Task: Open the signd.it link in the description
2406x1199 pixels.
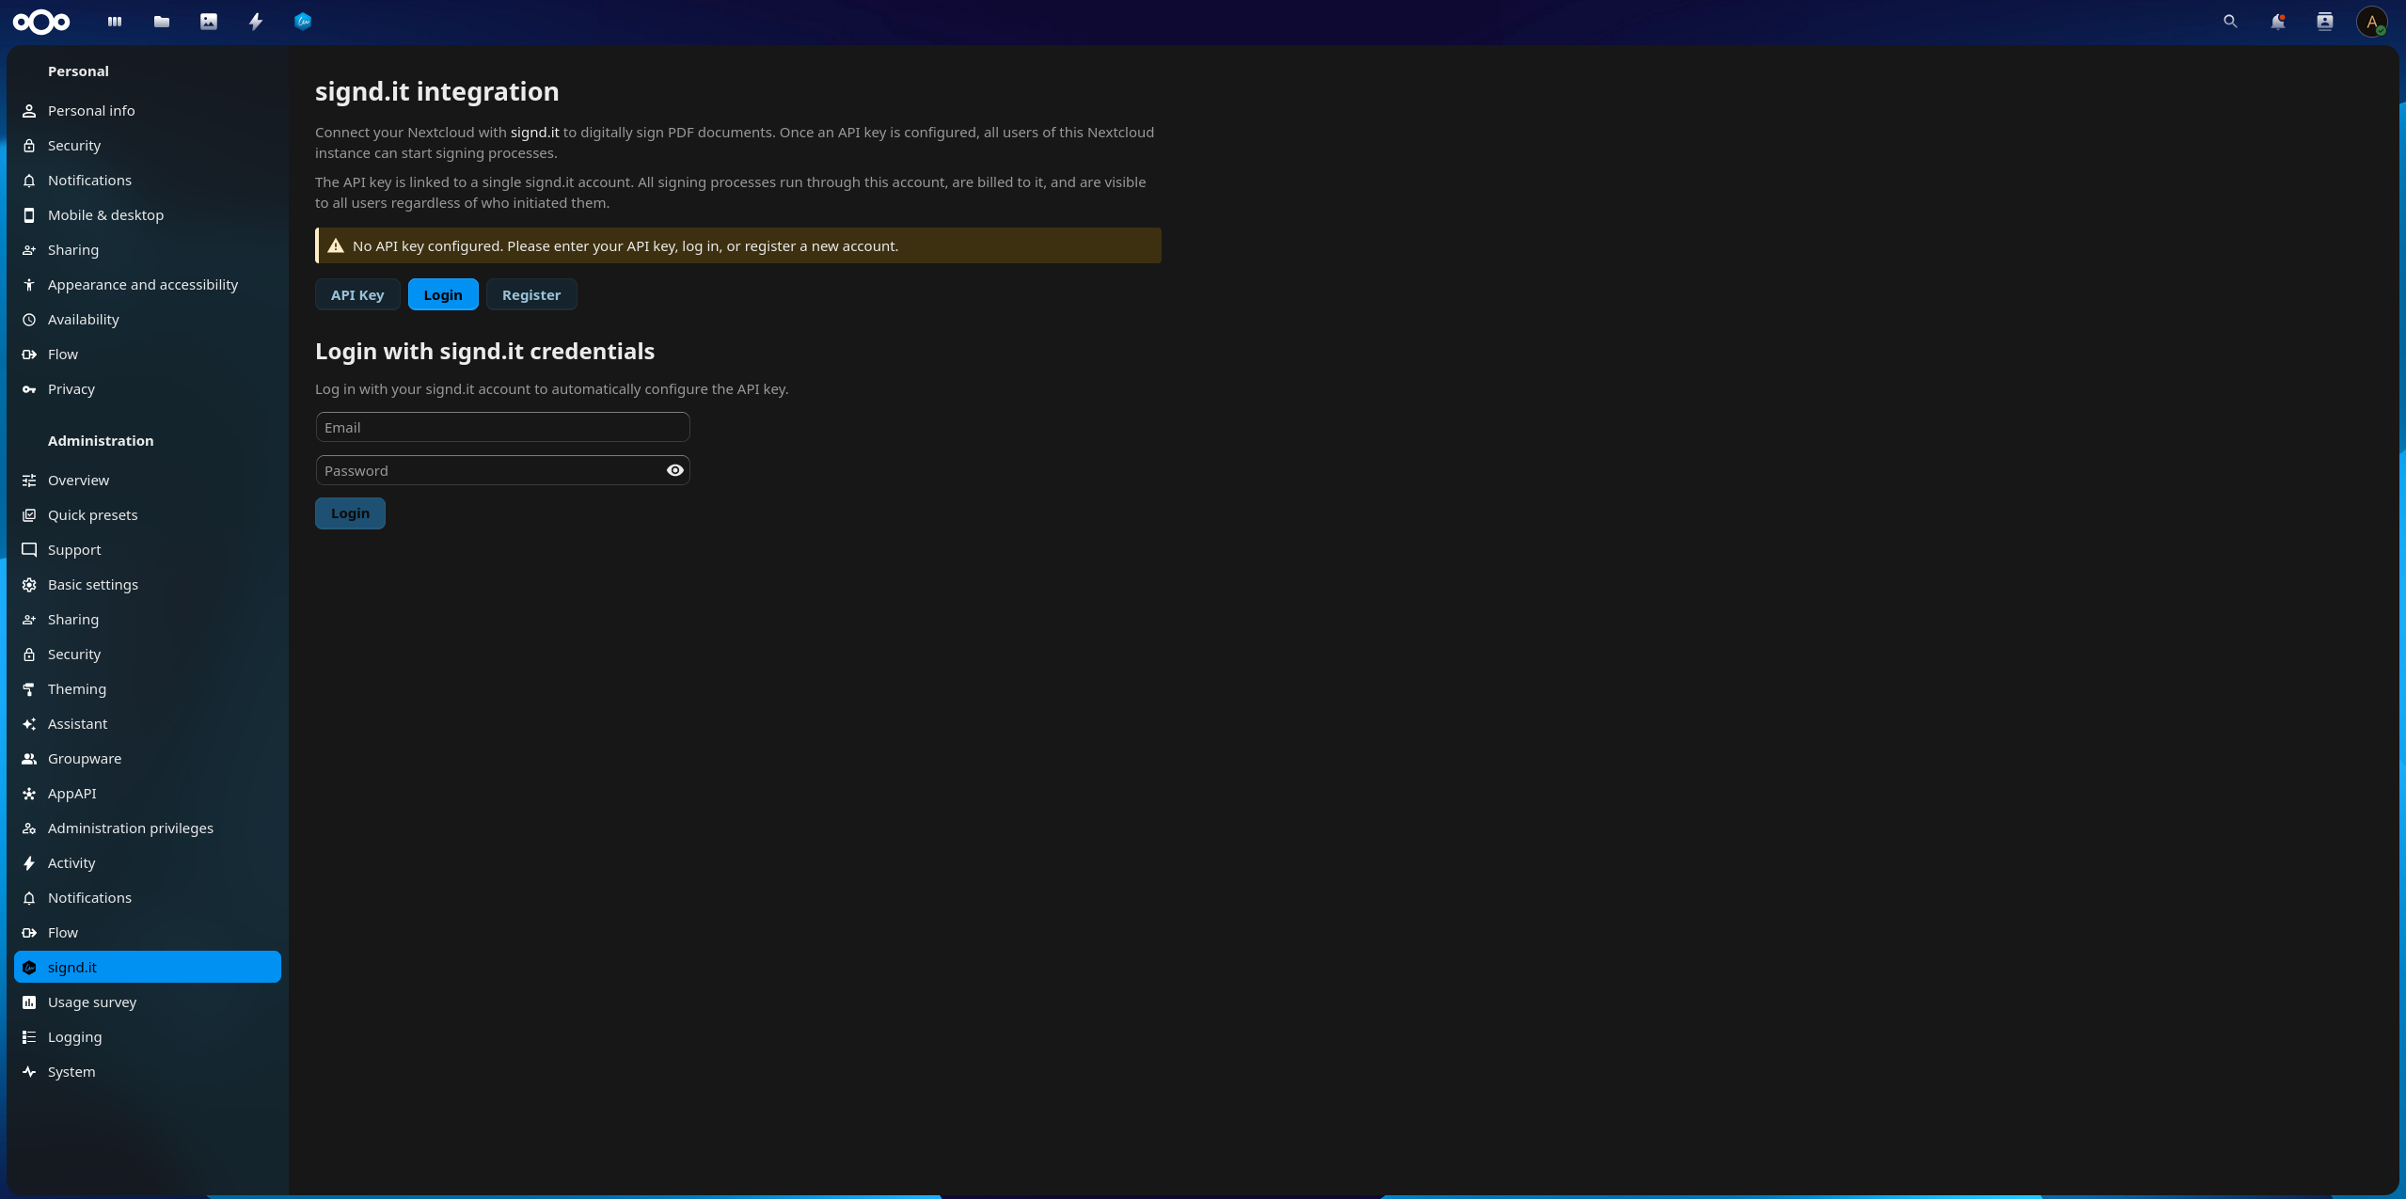Action: [x=533, y=133]
